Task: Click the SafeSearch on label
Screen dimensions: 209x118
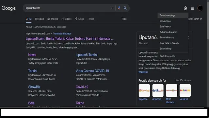Action: 195,19
